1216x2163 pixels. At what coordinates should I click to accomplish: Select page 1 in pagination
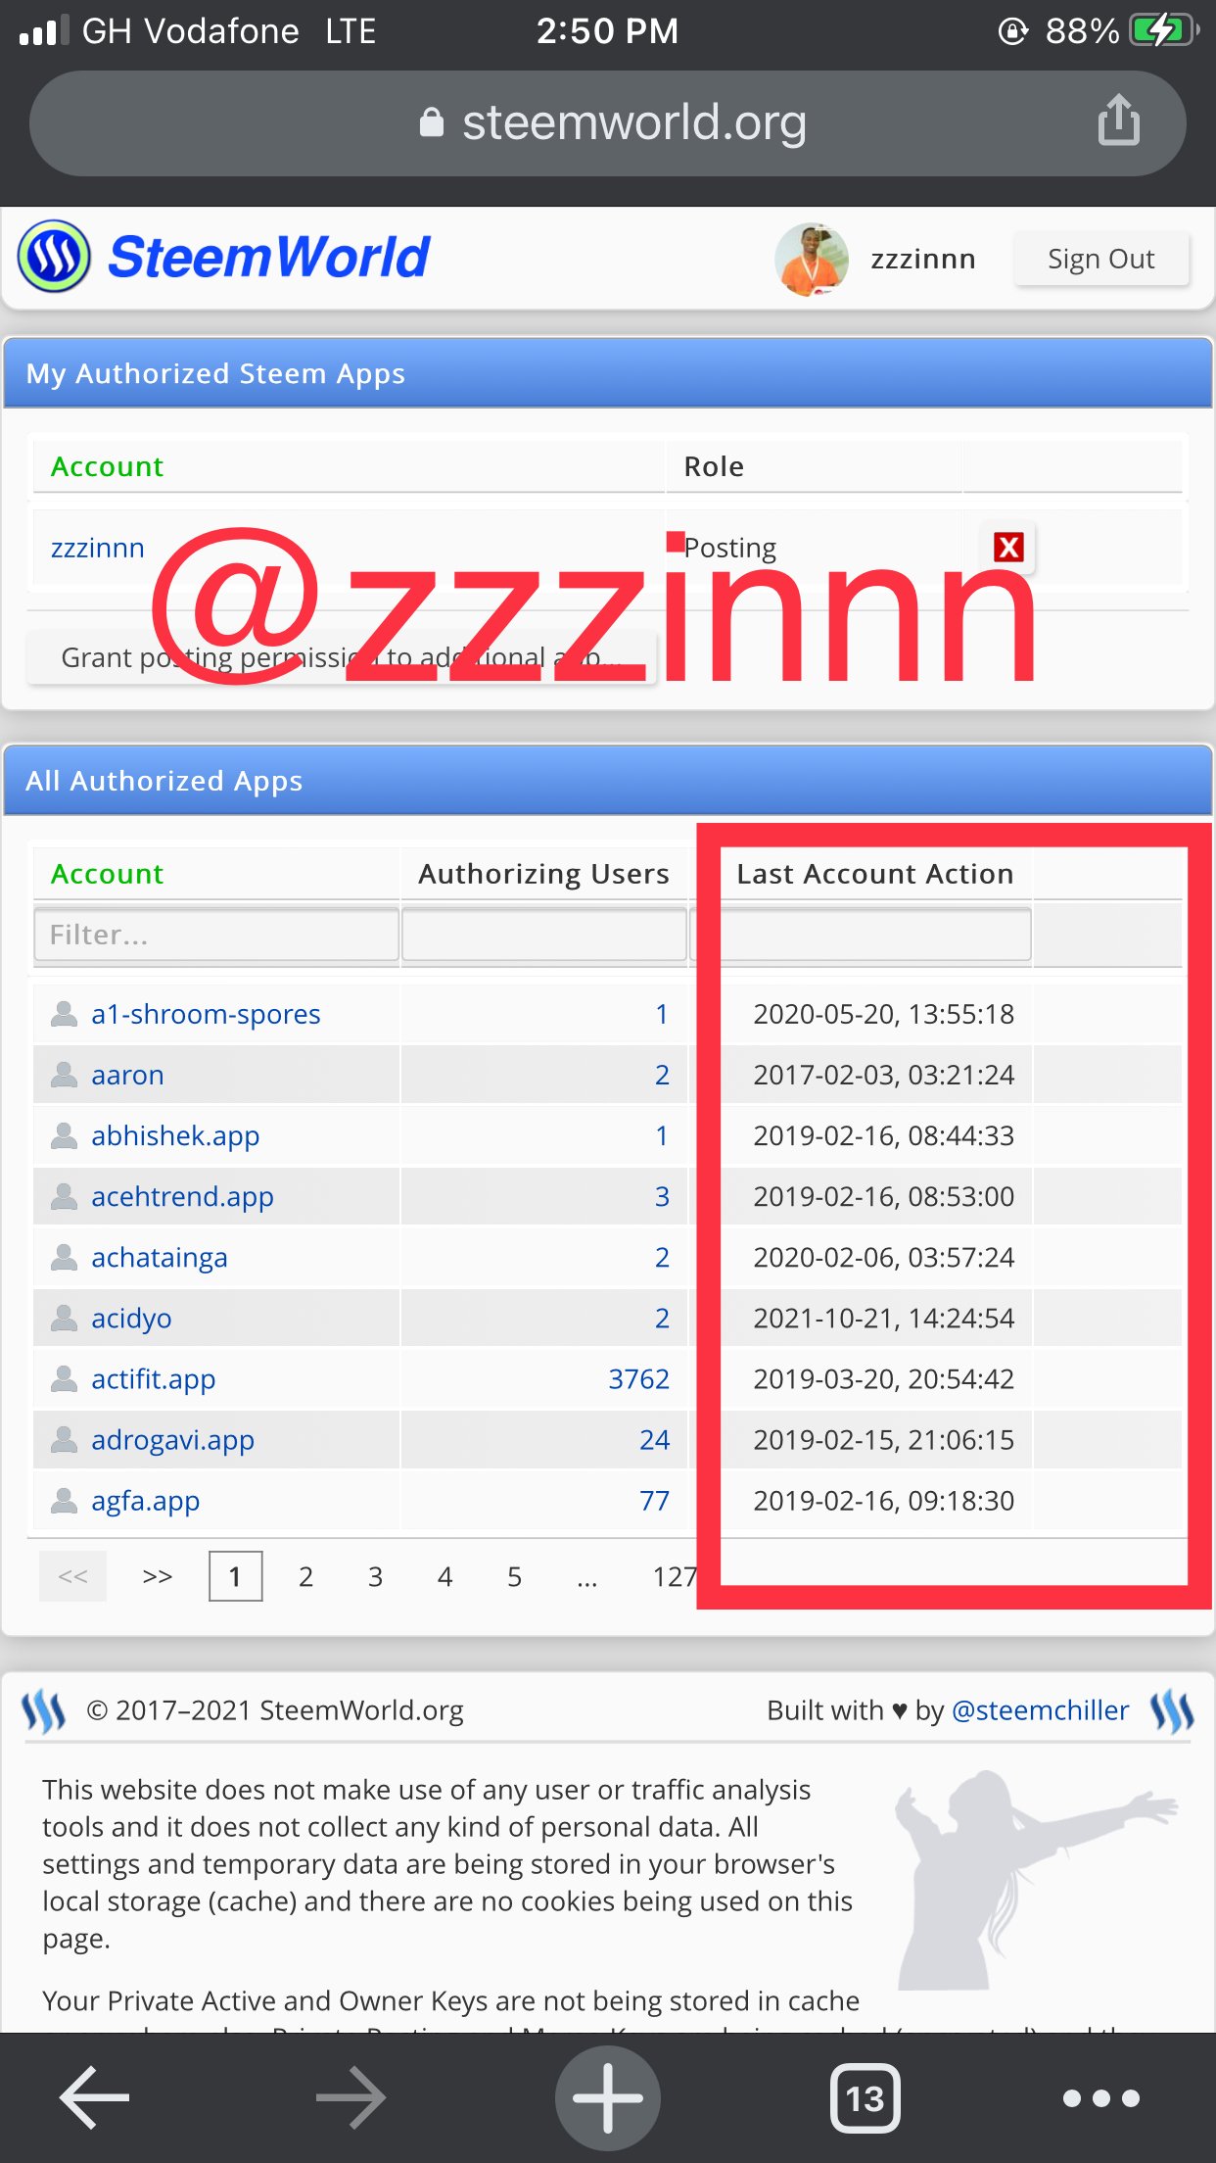point(235,1576)
